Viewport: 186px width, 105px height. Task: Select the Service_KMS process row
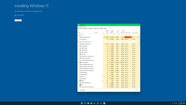(x=108, y=79)
